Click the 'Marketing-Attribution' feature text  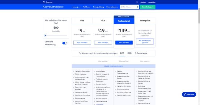click(124, 86)
